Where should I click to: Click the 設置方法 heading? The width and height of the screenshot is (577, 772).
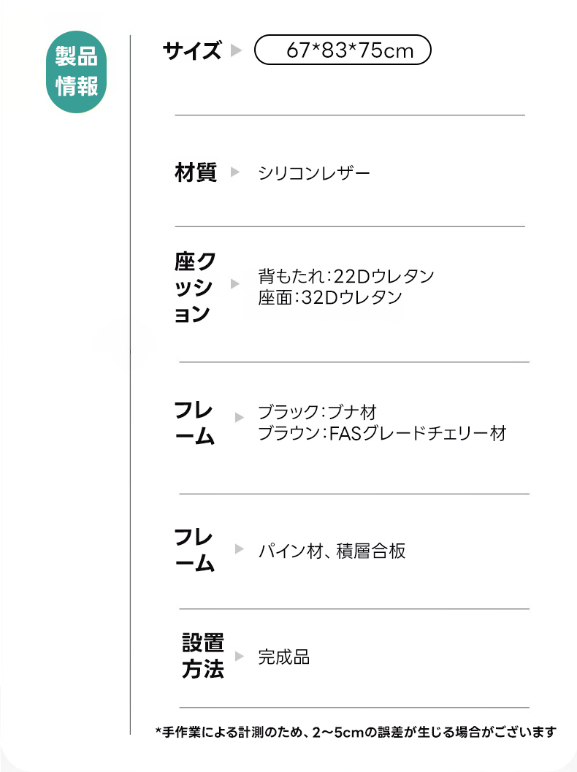pos(203,657)
